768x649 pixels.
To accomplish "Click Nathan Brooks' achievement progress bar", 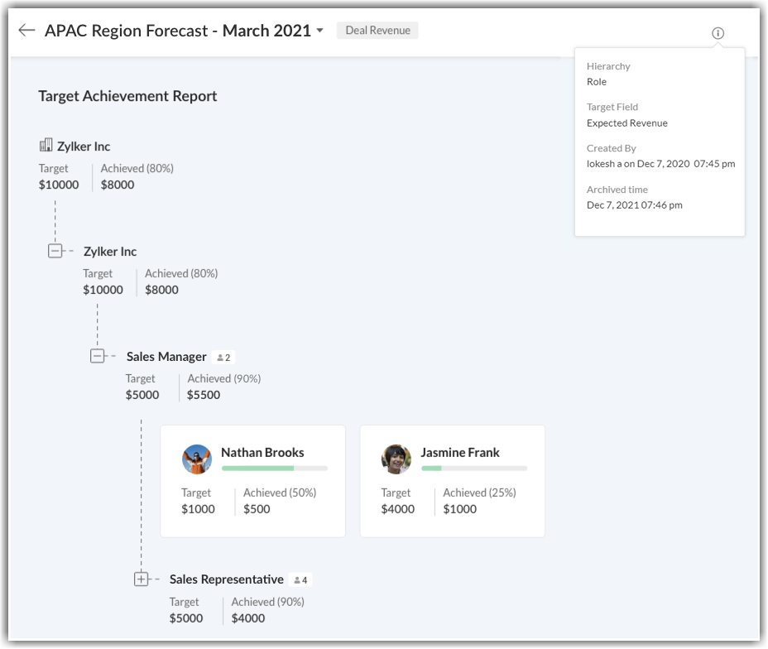I will 274,469.
